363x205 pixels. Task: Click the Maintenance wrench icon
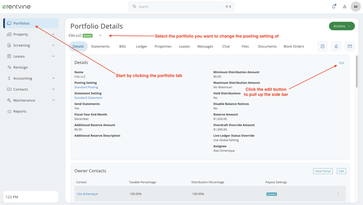click(9, 100)
